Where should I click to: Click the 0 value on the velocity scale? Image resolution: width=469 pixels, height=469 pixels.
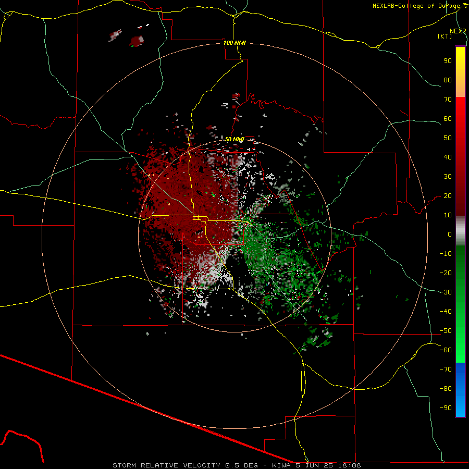tap(450, 234)
